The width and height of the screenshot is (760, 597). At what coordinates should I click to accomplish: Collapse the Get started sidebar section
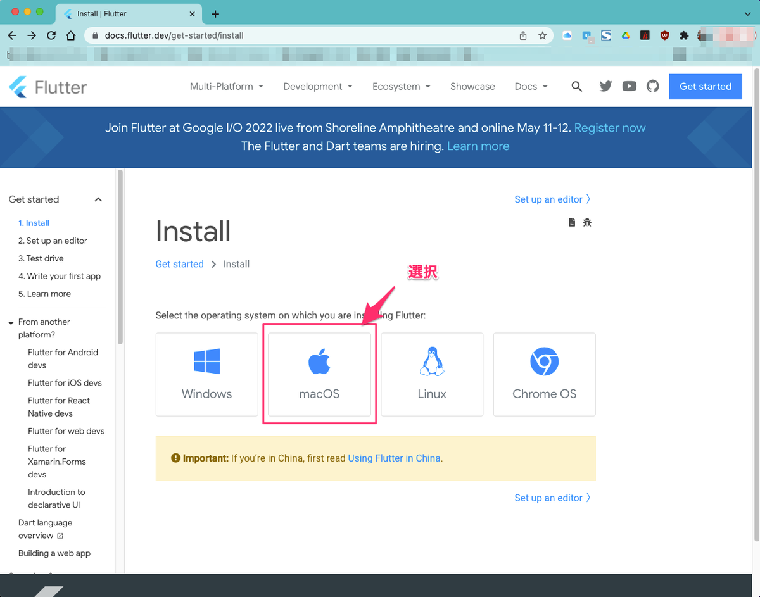click(98, 199)
